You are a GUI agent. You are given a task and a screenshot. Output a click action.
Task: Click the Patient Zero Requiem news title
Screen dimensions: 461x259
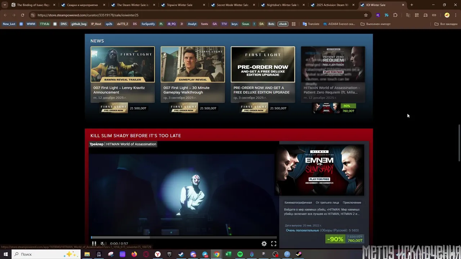(x=332, y=90)
